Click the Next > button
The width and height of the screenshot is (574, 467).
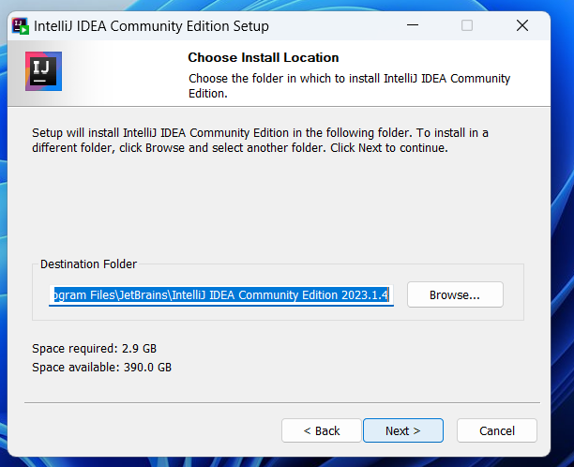[403, 430]
